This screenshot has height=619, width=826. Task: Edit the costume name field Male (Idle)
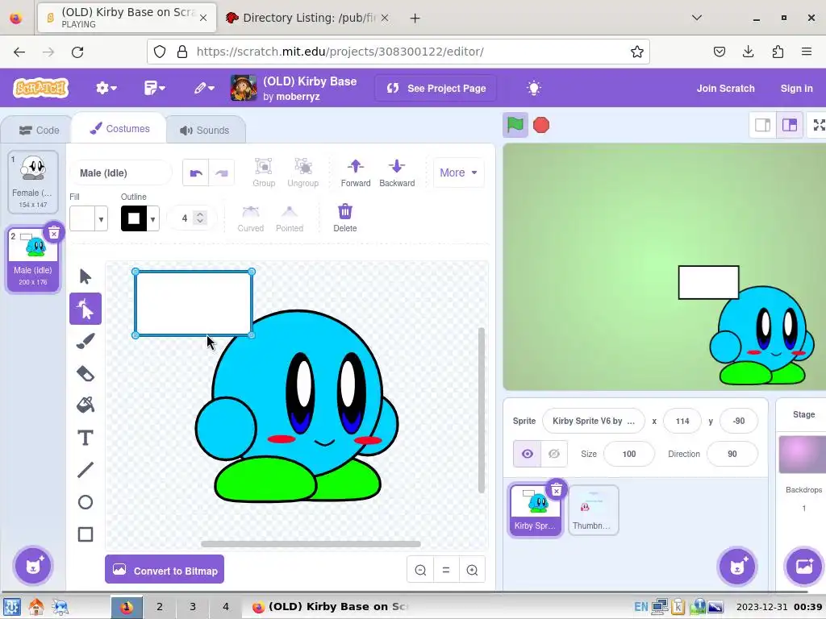[121, 172]
